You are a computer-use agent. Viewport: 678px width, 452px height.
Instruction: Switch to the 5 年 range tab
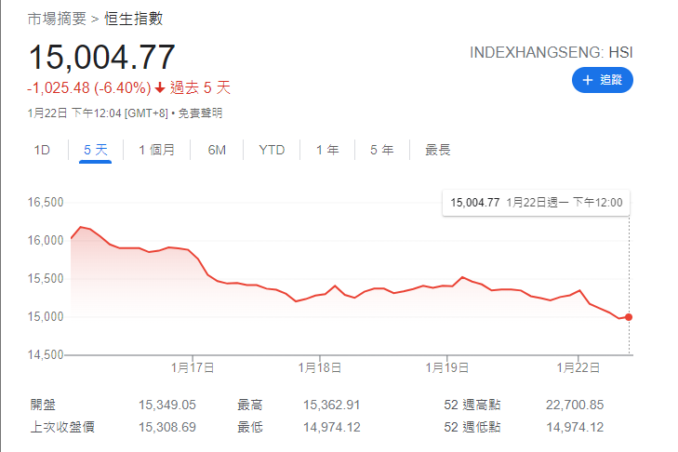pos(381,150)
